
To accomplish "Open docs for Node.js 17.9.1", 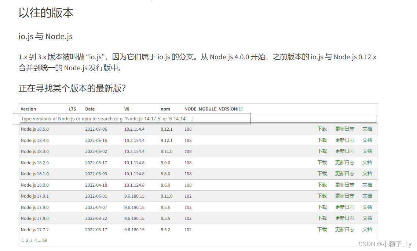I will pos(367,196).
